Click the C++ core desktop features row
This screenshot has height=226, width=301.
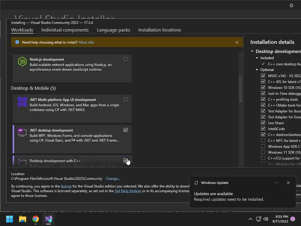(x=281, y=64)
